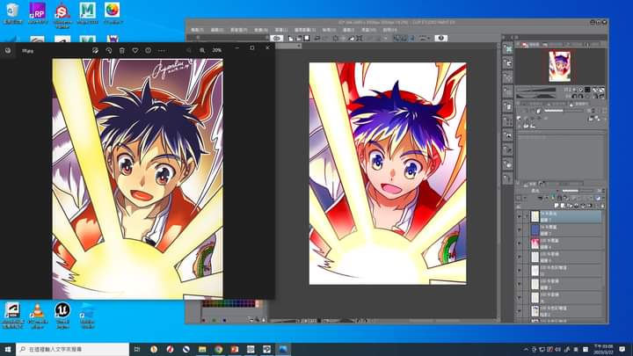633x356 pixels.
Task: Adjust the navigator zoom slider
Action: (x=535, y=90)
